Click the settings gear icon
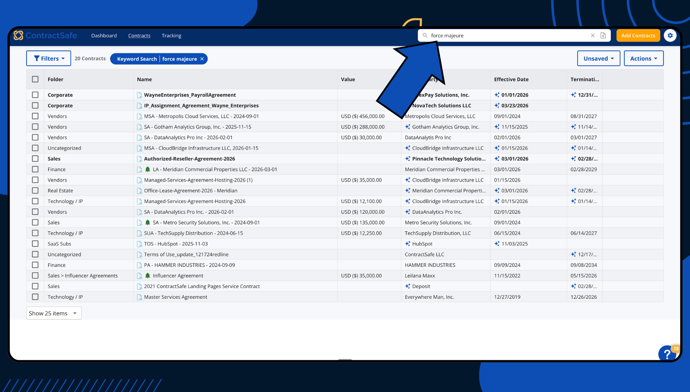The image size is (690, 392). pyautogui.click(x=670, y=36)
